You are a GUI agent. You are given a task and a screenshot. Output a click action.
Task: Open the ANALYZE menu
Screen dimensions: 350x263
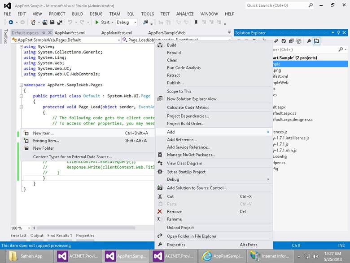point(185,14)
